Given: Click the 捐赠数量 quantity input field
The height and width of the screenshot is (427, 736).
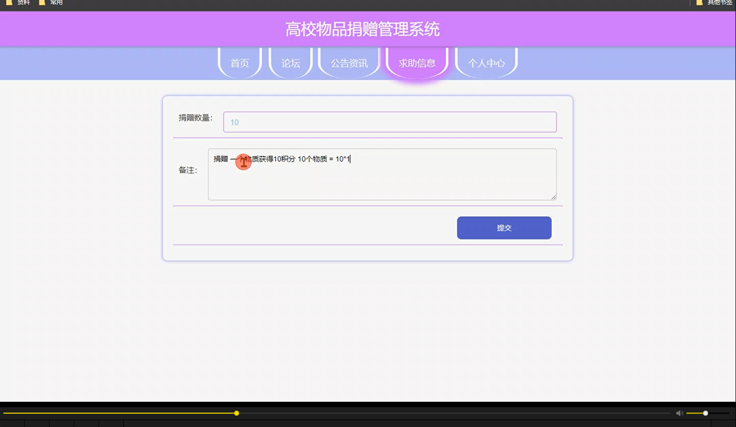Looking at the screenshot, I should point(389,122).
